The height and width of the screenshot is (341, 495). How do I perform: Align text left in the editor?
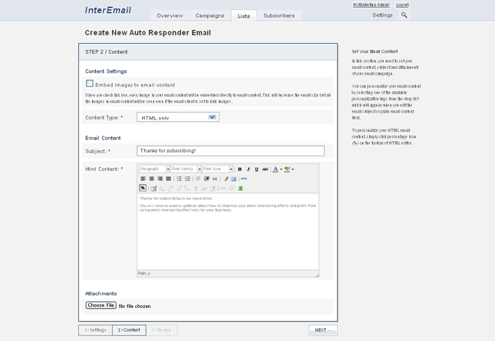[143, 179]
